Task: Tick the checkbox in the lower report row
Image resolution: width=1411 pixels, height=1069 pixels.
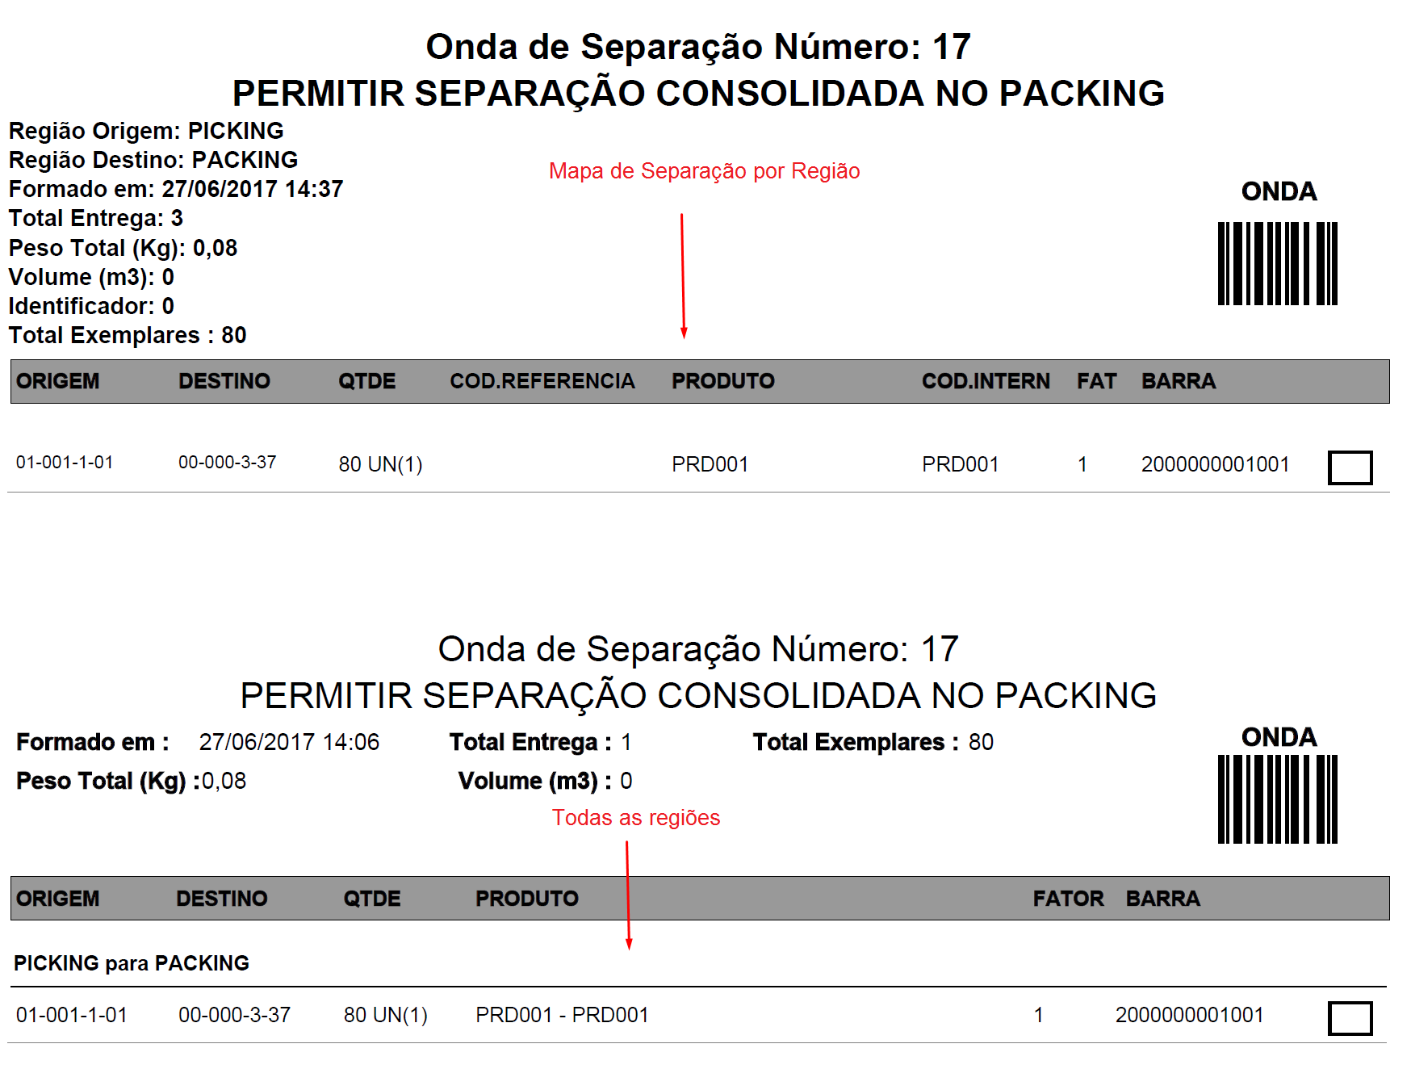Action: [x=1350, y=1018]
